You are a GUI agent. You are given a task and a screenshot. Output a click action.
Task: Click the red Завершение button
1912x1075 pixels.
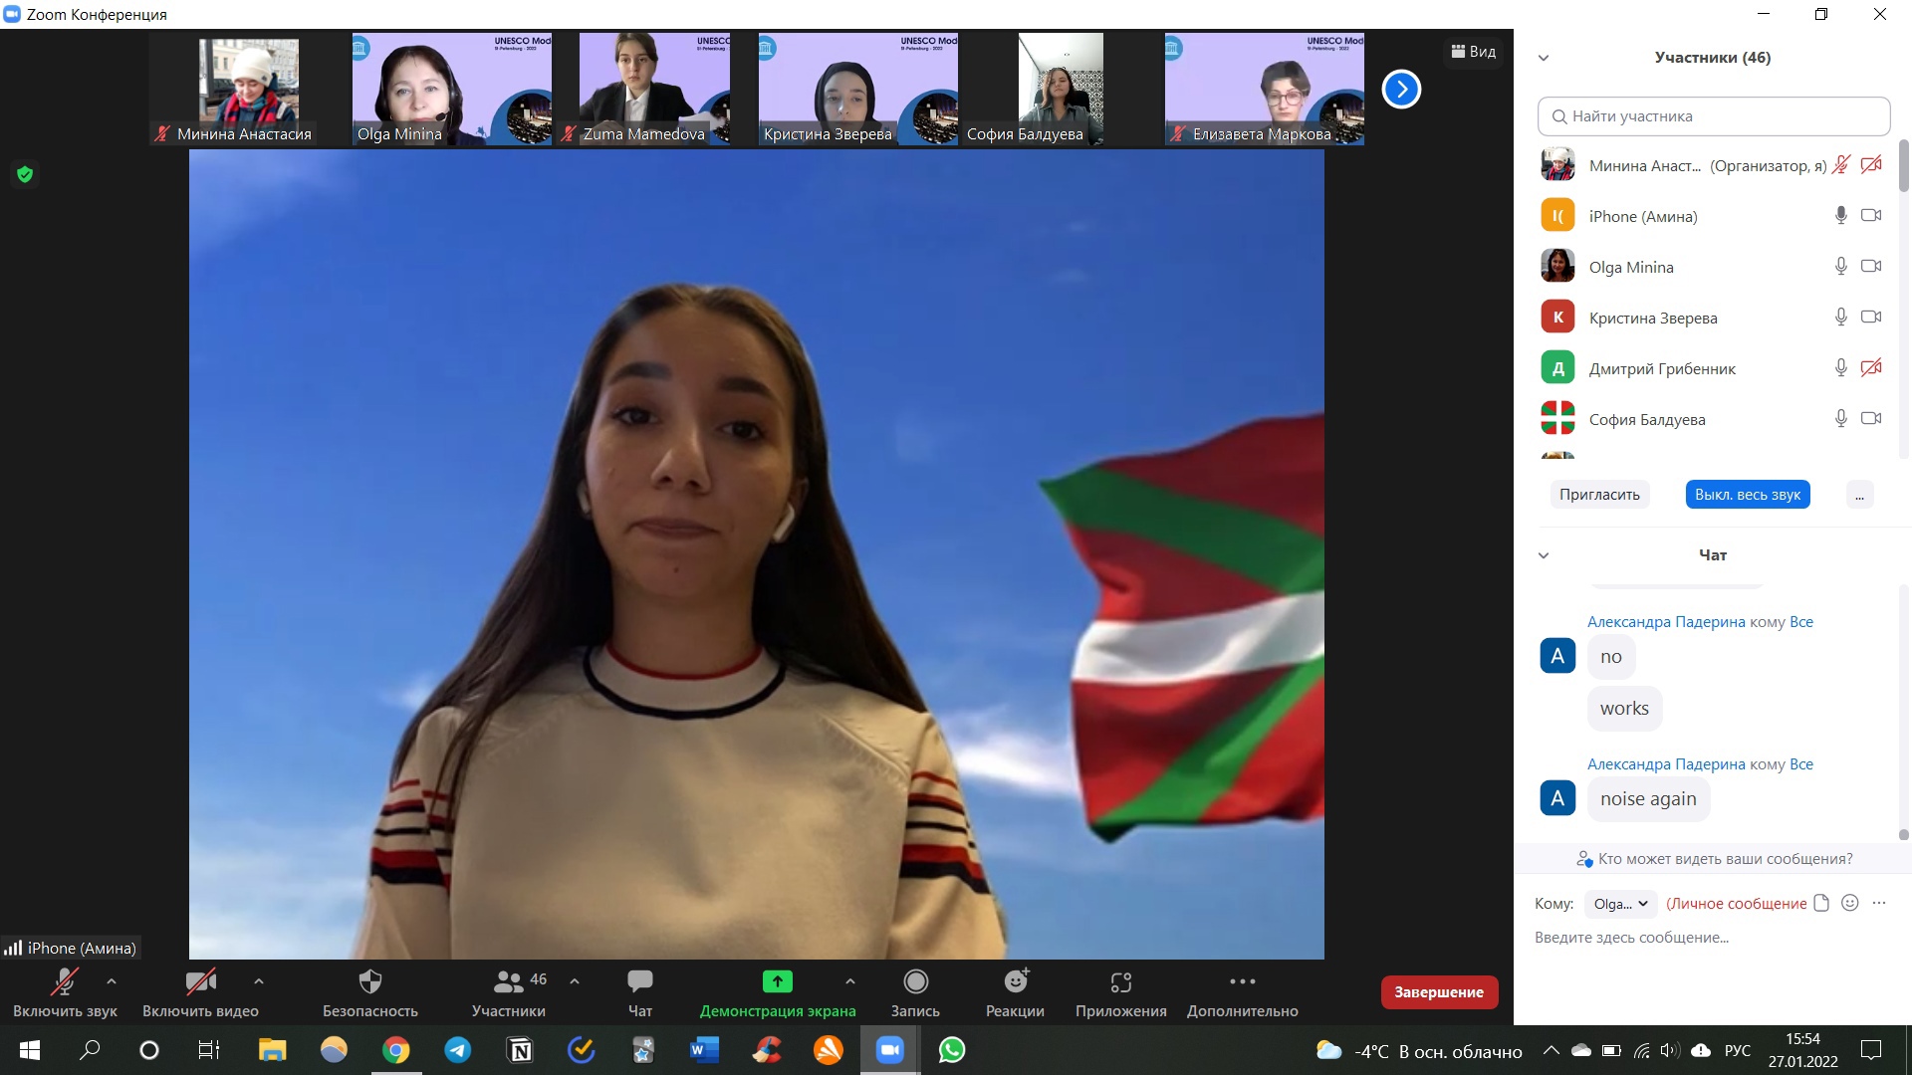(x=1439, y=992)
